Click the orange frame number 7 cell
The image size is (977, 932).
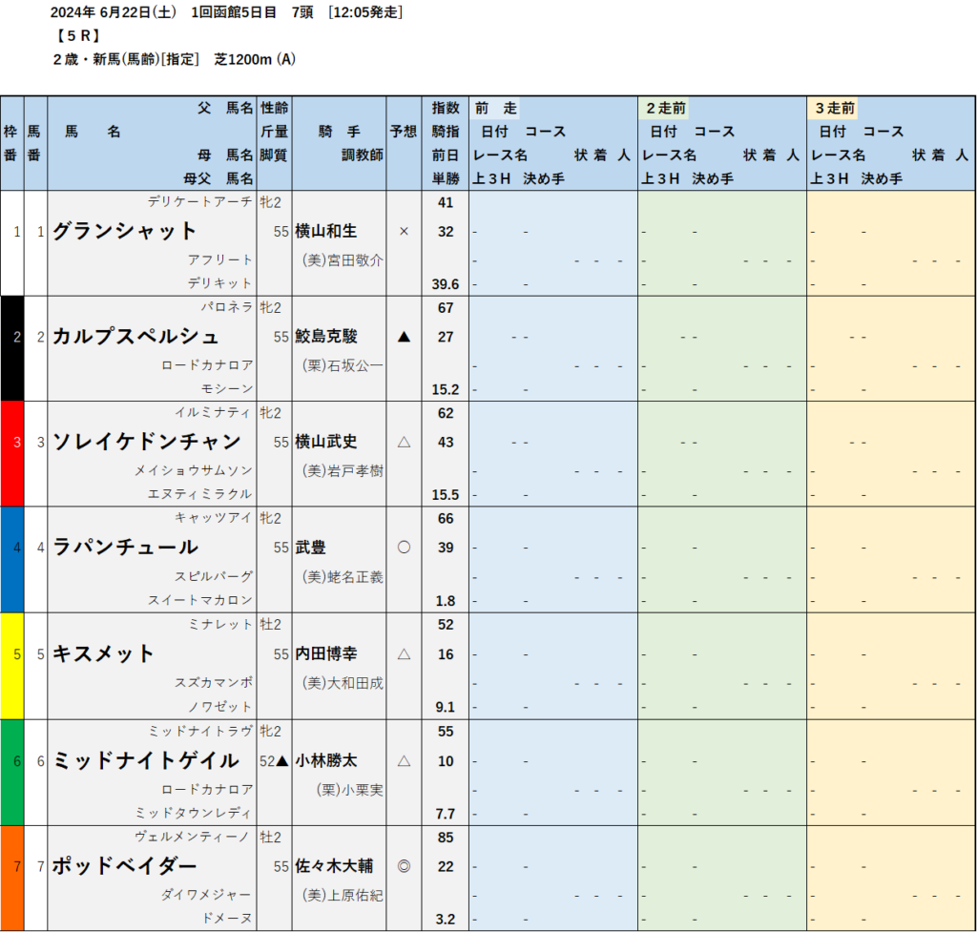pyautogui.click(x=11, y=879)
